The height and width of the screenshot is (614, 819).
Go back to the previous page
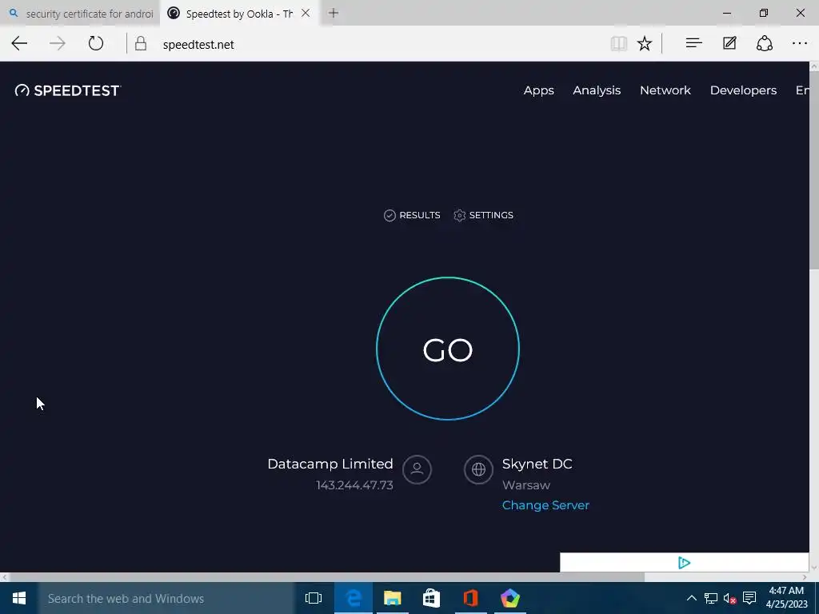(19, 43)
